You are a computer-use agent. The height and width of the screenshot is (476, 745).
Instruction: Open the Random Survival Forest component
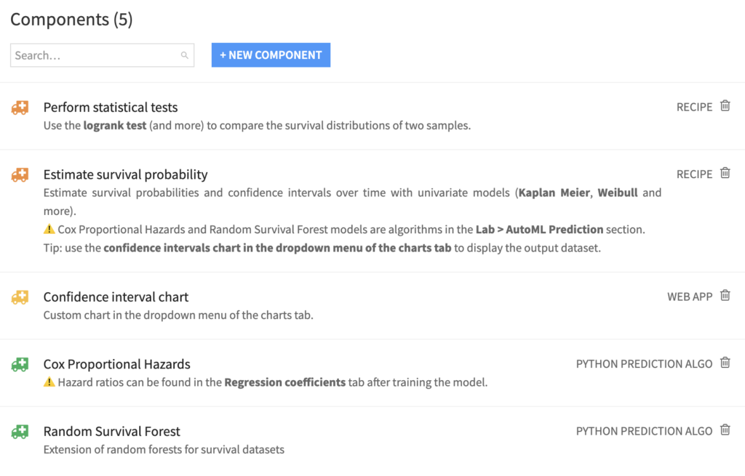pyautogui.click(x=111, y=431)
